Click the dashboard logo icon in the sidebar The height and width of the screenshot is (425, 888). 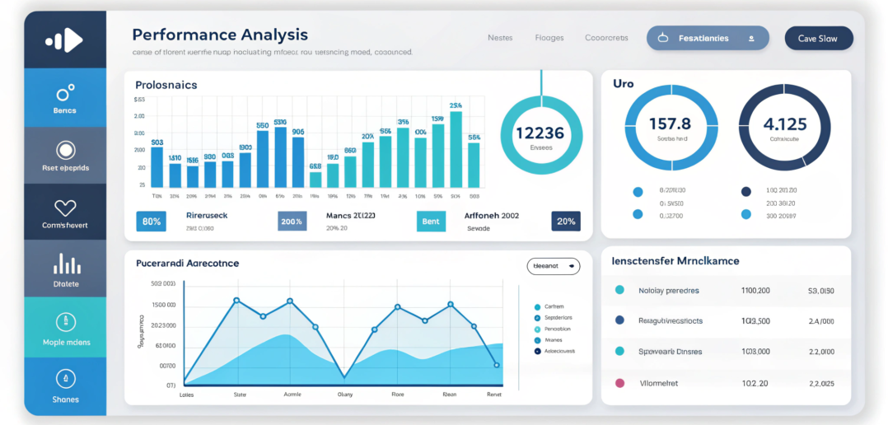[x=64, y=40]
